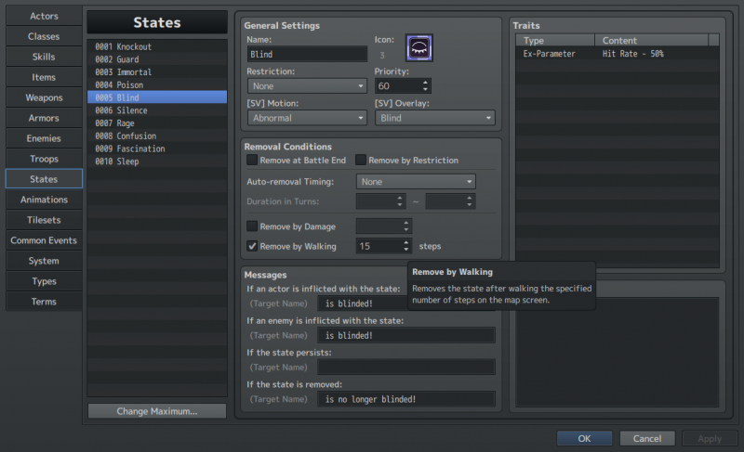Uncheck Remove by Walking checkbox
744x452 pixels.
pyautogui.click(x=252, y=246)
